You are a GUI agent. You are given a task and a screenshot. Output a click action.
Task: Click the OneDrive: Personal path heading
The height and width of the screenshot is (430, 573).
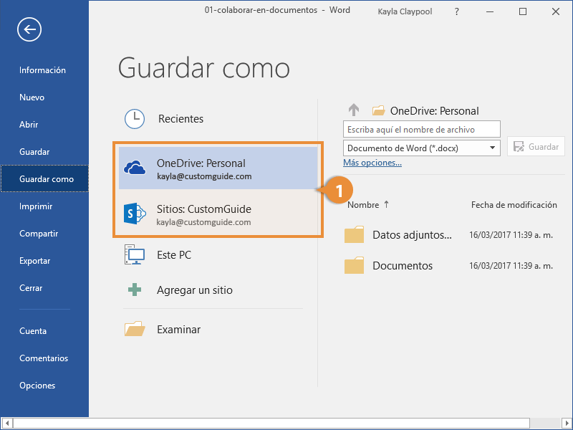tap(435, 111)
